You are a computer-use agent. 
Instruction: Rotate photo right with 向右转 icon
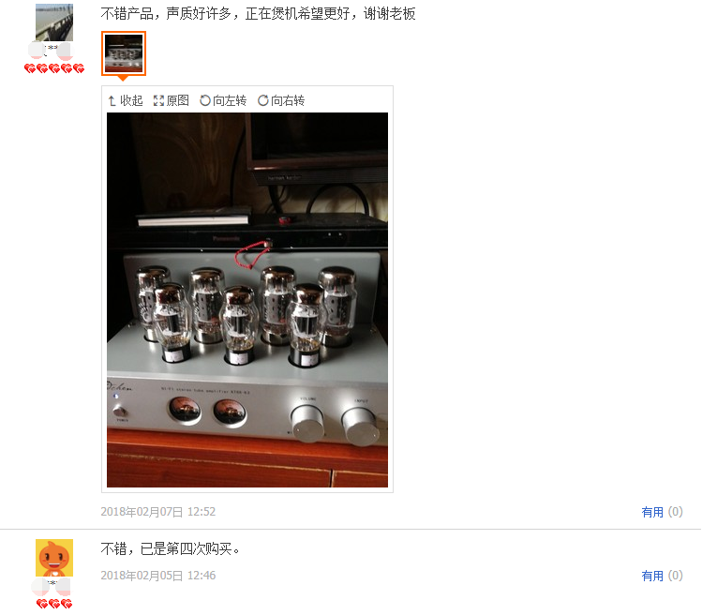281,100
